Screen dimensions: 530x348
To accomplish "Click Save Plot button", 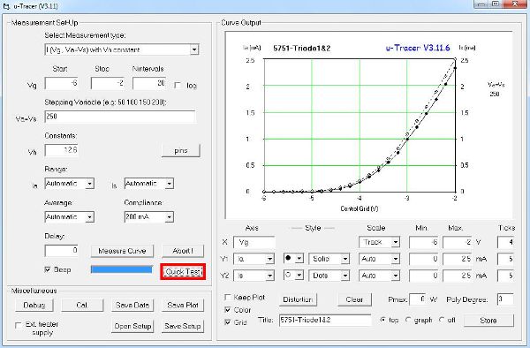I will 183,305.
